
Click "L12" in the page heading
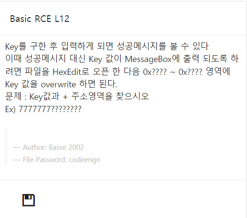(x=62, y=19)
